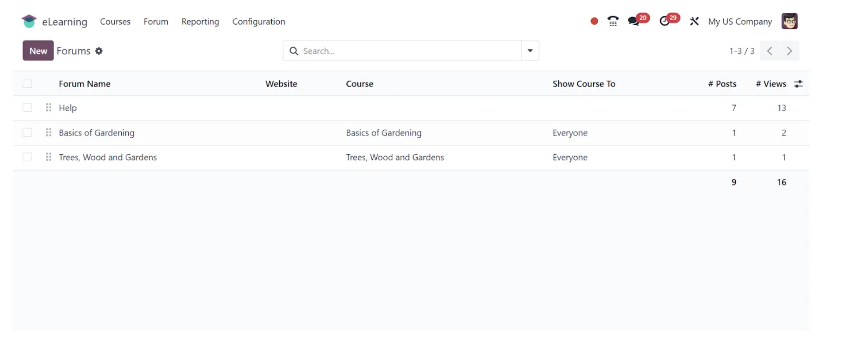This screenshot has height=361, width=846.
Task: Tick the Basics of Gardening checkbox
Action: click(27, 132)
